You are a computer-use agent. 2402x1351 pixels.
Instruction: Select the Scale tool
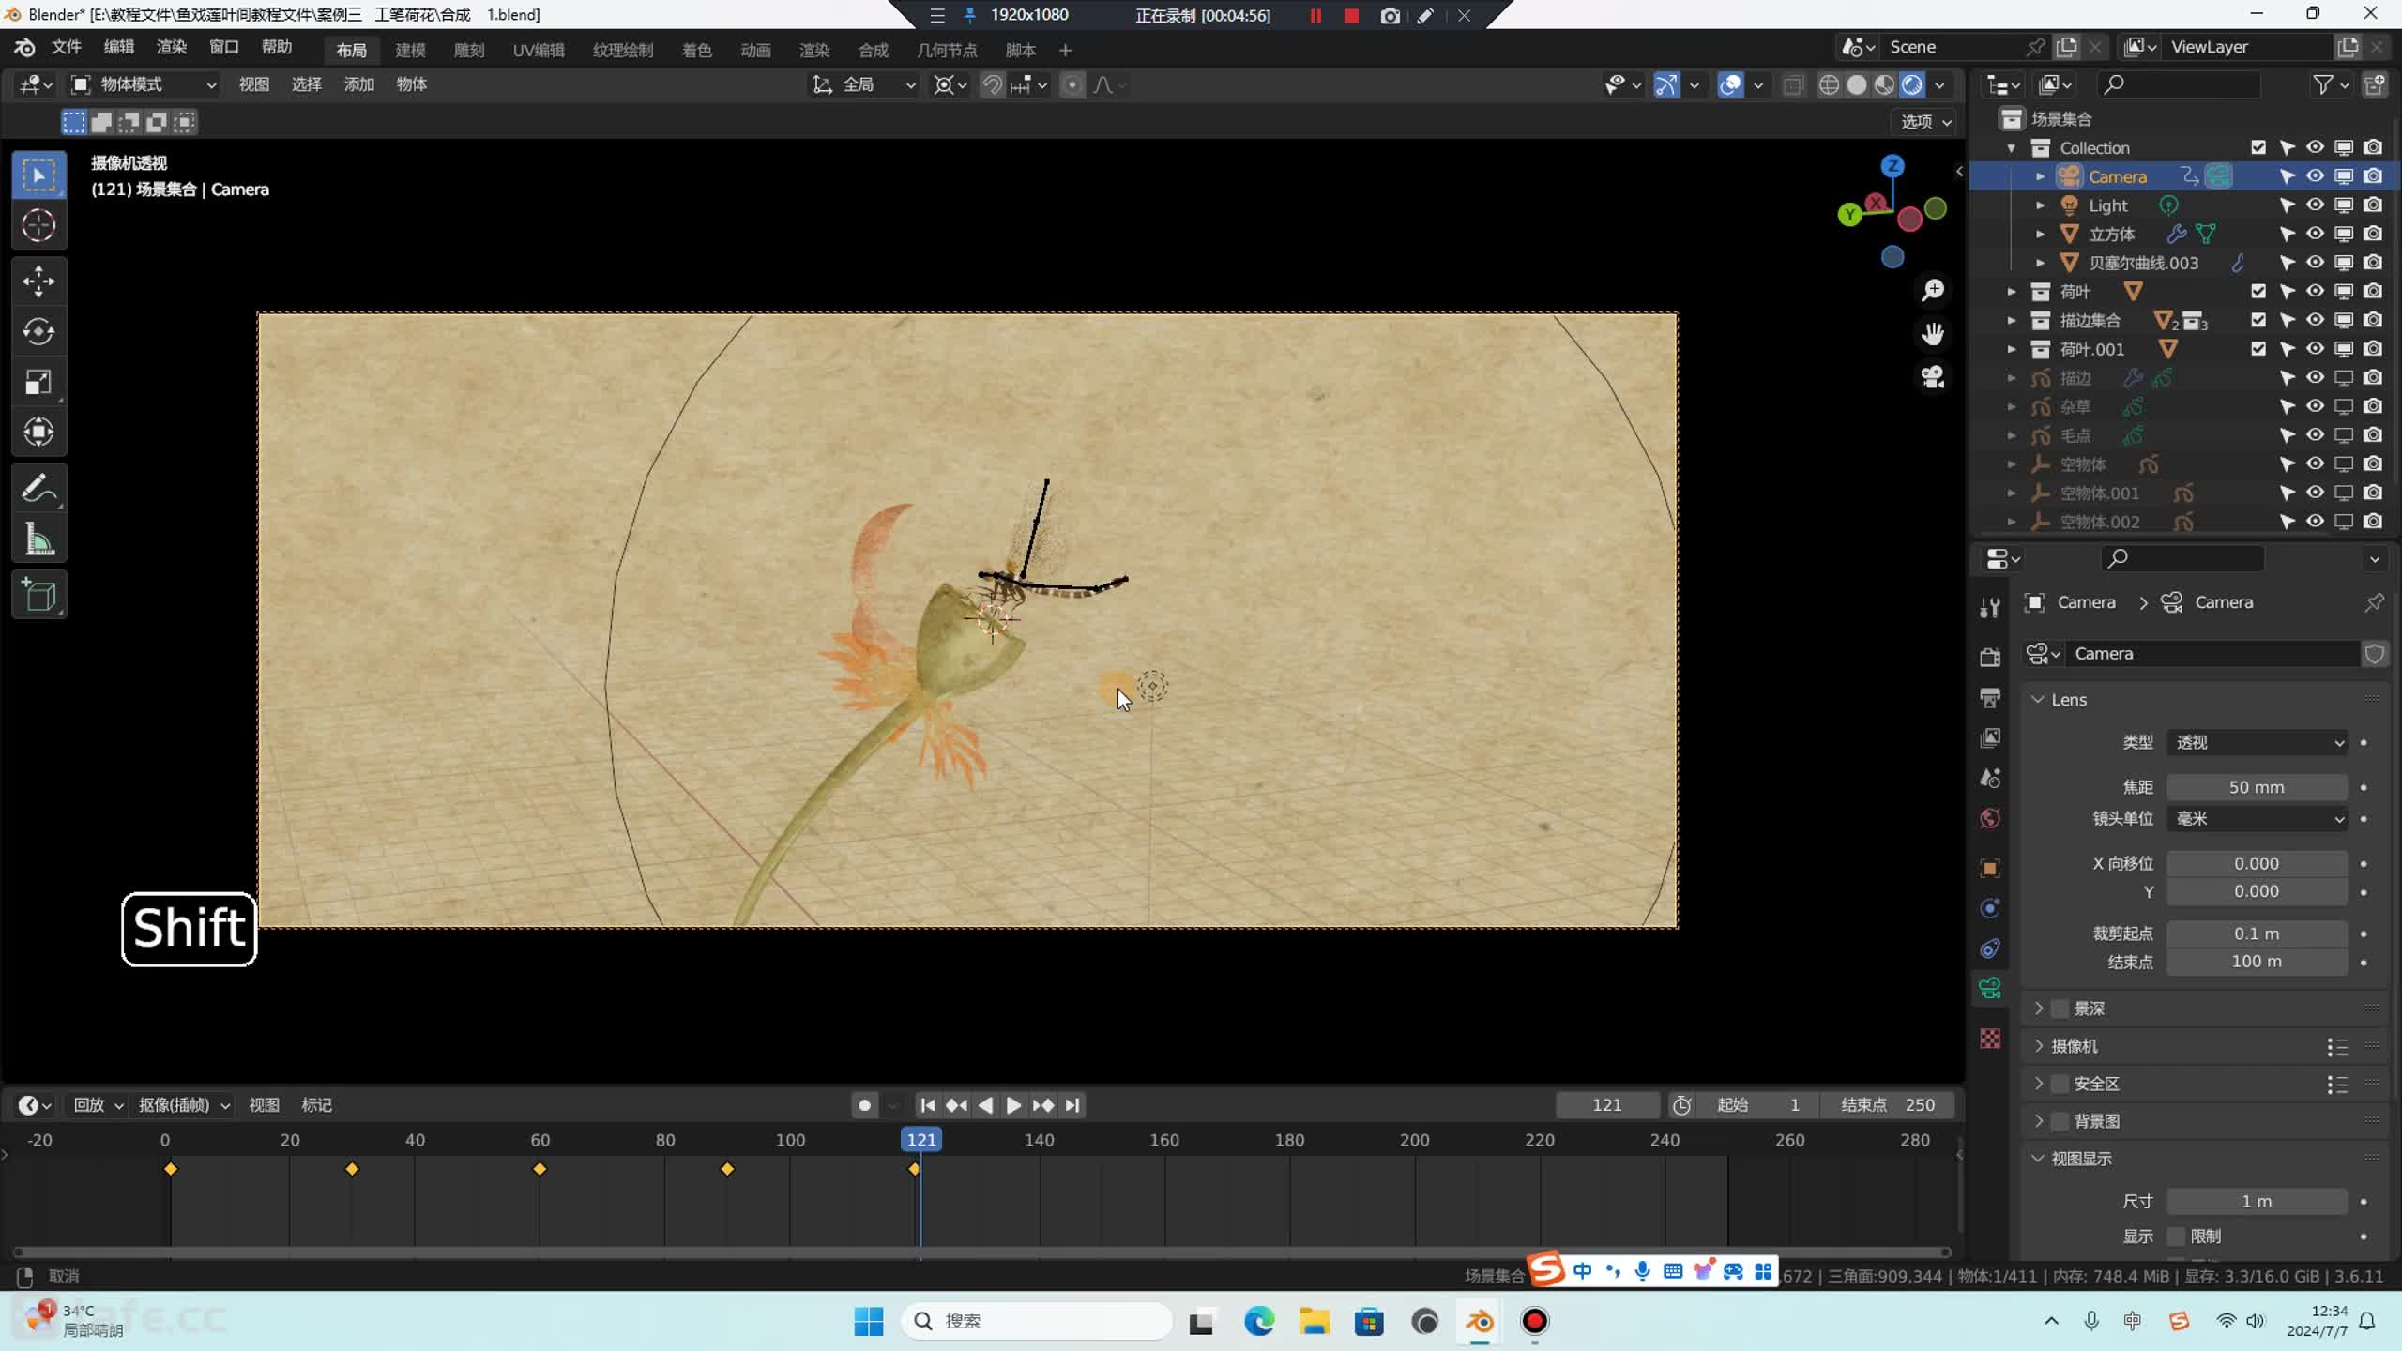click(x=38, y=382)
